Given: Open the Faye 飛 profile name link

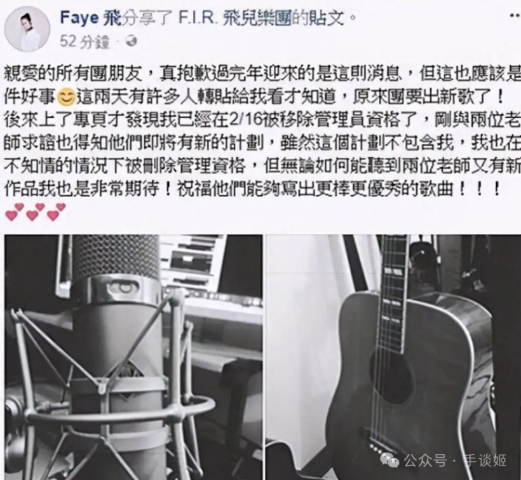Looking at the screenshot, I should click(91, 17).
